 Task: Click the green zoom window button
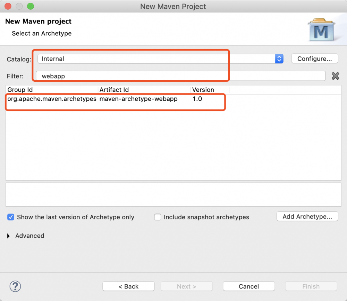coord(31,6)
